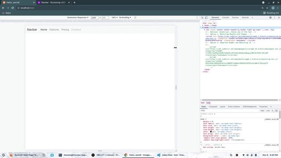Reload the localhost page

[13, 8]
